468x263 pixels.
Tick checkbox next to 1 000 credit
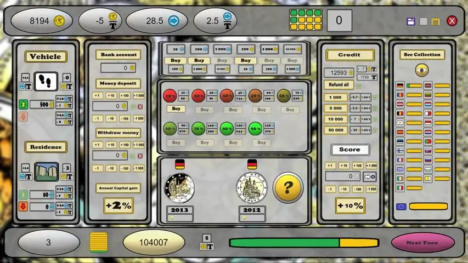tap(375, 97)
